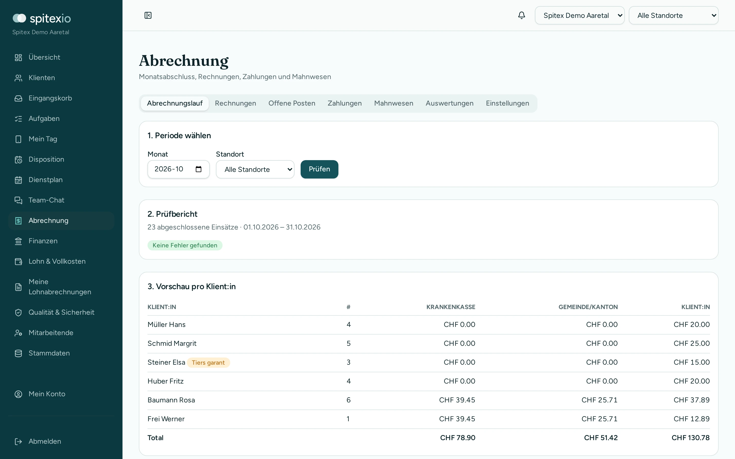Click the Lohn & Vollkosten wallet icon

[x=18, y=261]
